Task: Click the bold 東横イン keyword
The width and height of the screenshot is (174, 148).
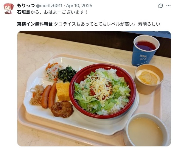Action: tap(26, 24)
